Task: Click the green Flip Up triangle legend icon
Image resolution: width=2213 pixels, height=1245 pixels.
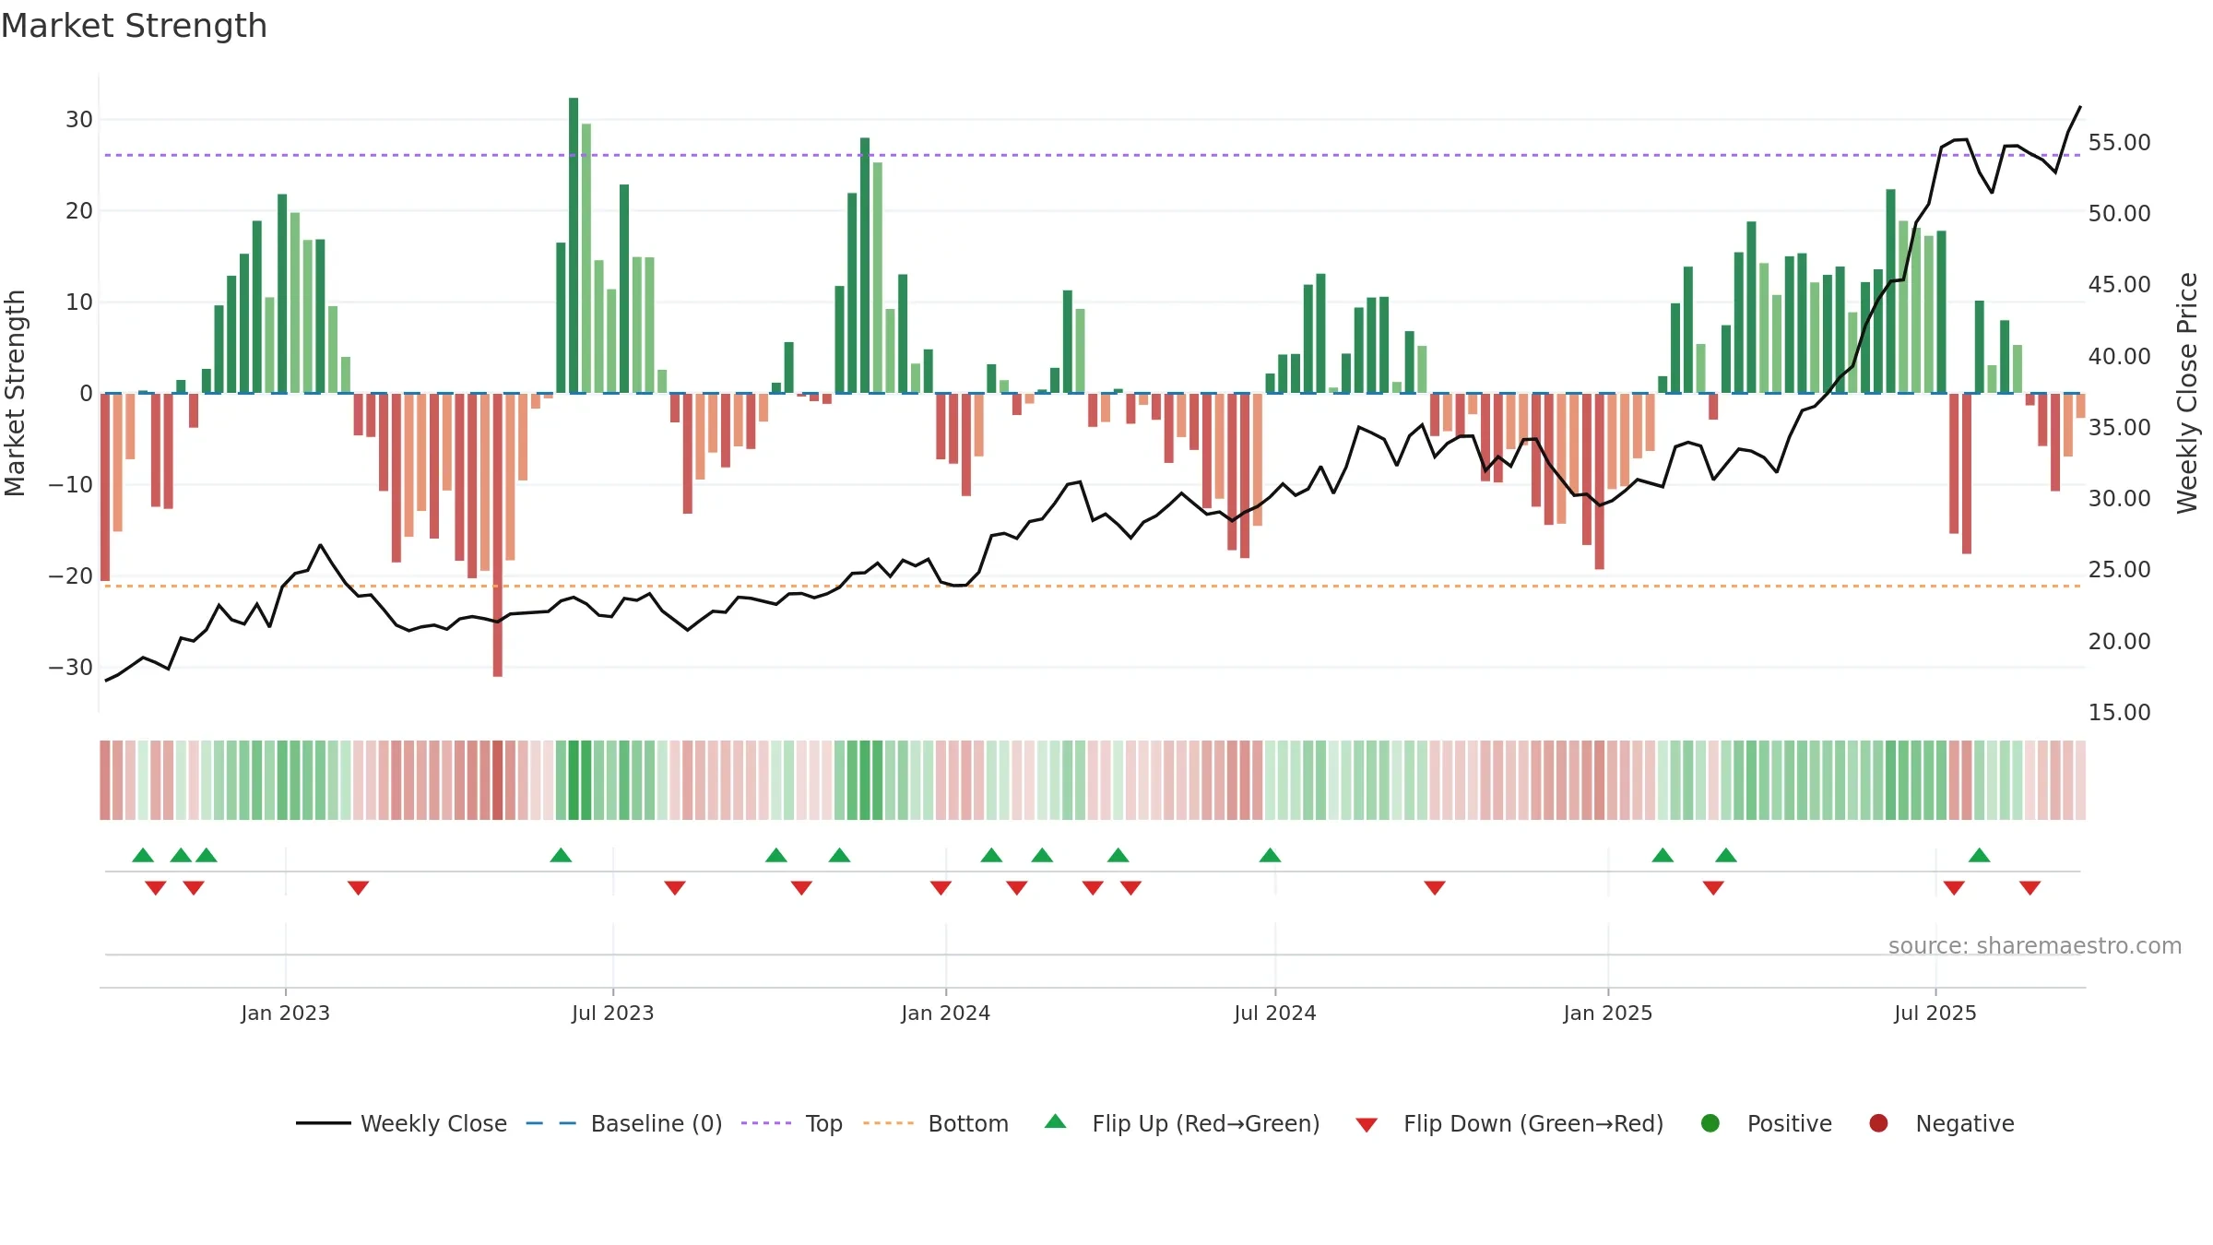Action: [1056, 1121]
